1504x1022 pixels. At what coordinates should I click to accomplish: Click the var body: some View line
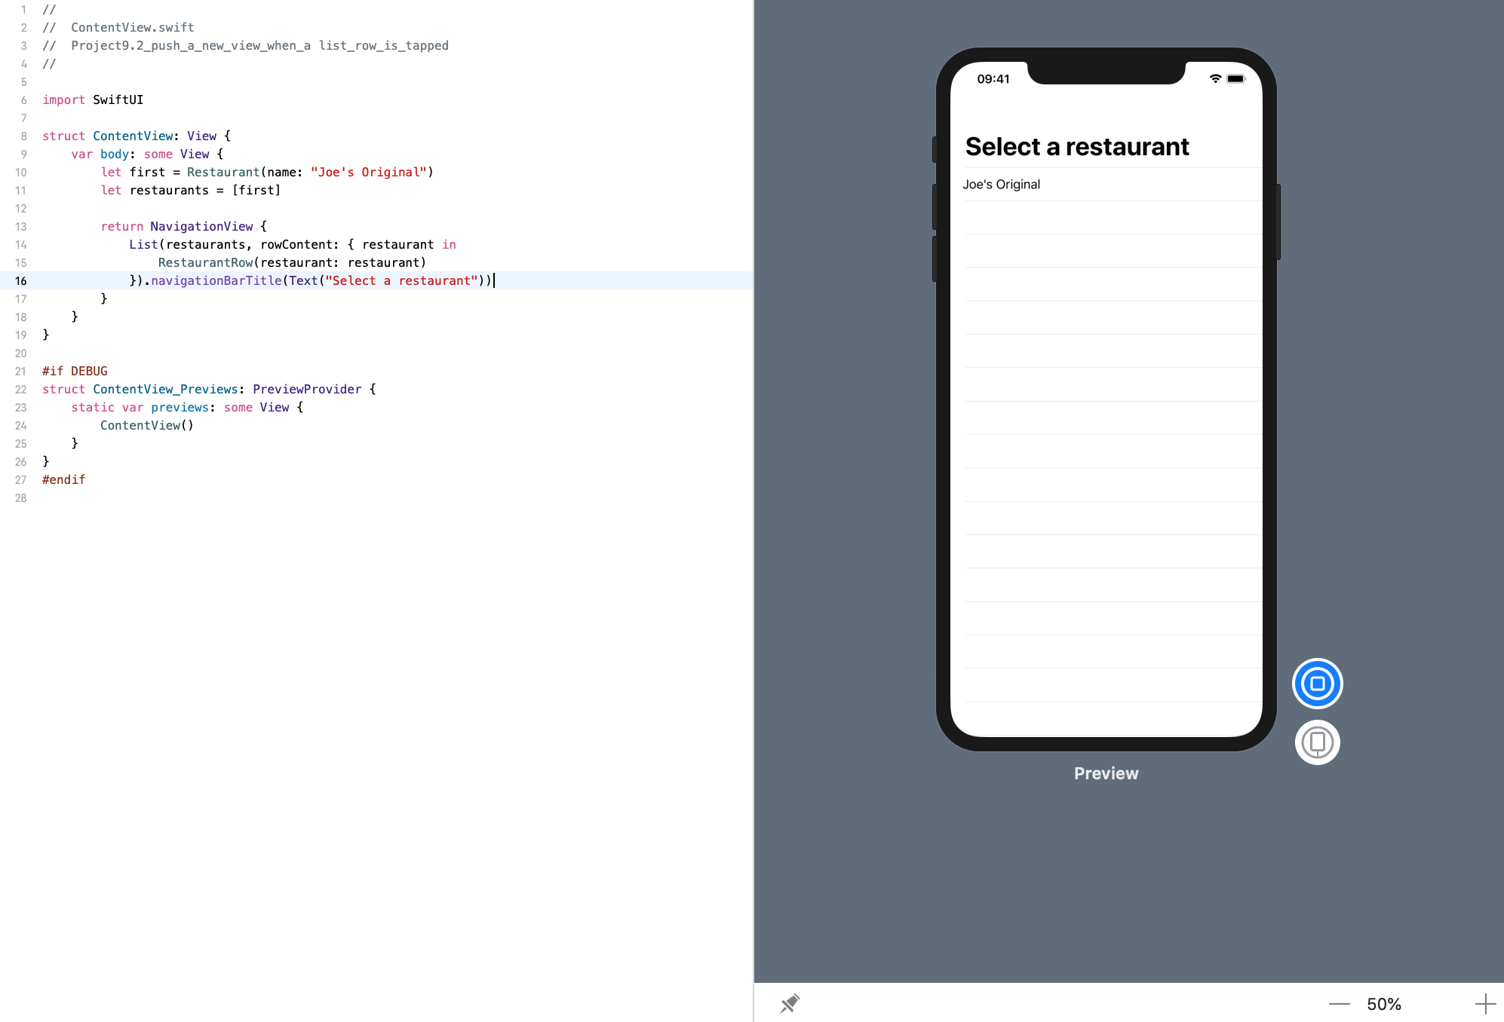(147, 154)
